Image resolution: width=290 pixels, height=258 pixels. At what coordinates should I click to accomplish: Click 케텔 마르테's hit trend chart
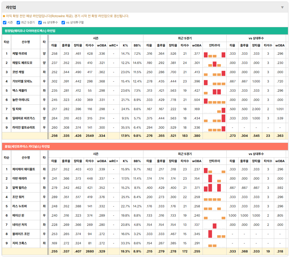click(x=214, y=54)
